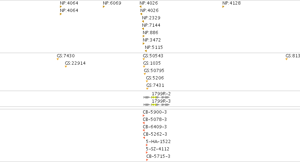Select the 1799R-2 gene model glyph
This screenshot has width=300, height=162.
coord(157,97)
